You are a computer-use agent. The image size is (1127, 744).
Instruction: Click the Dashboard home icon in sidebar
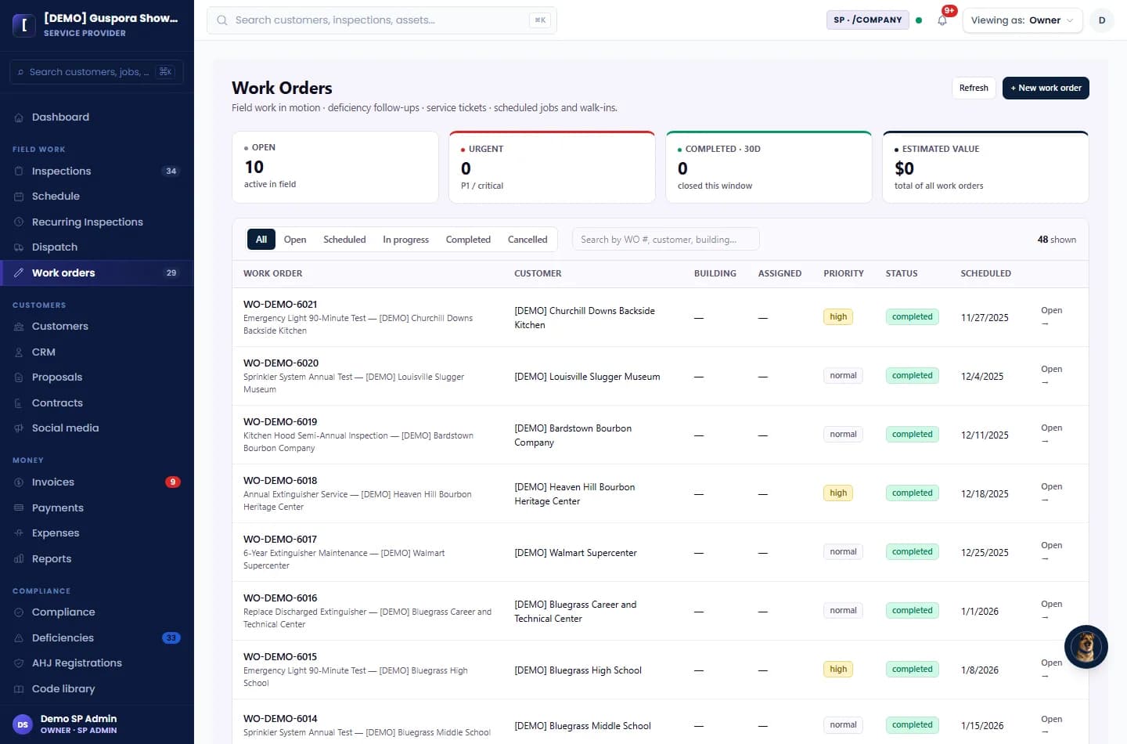tap(19, 117)
